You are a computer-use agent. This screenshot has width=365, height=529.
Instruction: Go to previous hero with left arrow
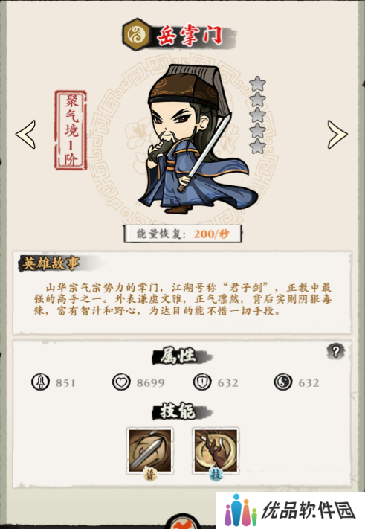coord(25,134)
